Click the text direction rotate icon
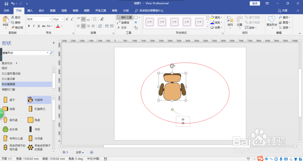This screenshot has height=161, width=303. pyautogui.click(x=102, y=19)
